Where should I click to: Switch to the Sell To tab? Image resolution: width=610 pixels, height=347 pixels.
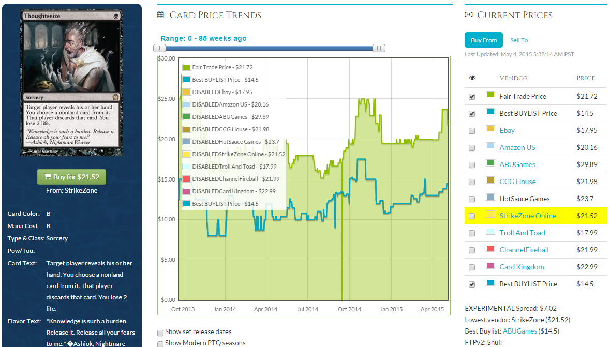[x=519, y=40]
